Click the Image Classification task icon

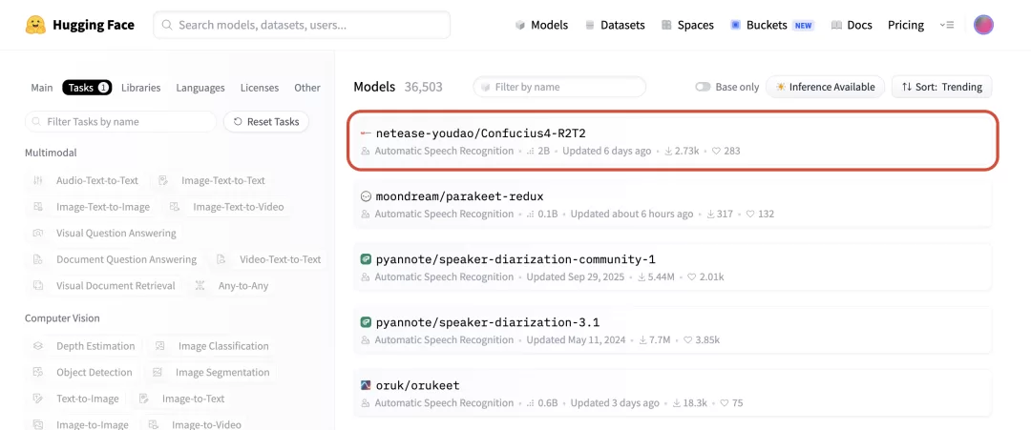click(159, 346)
